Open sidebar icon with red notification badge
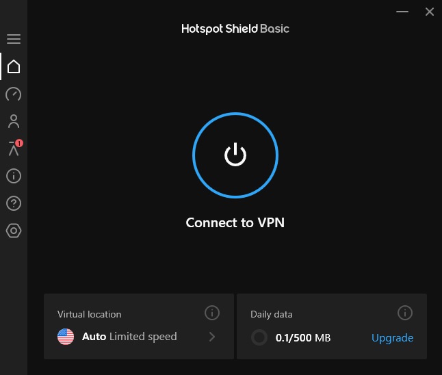The height and width of the screenshot is (375, 442). point(14,148)
